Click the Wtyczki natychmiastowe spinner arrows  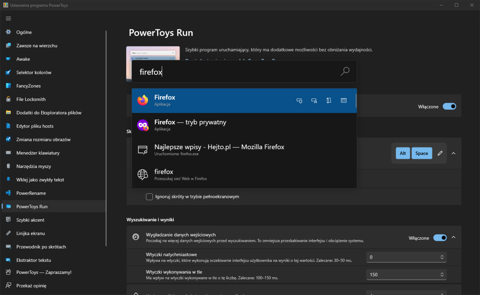pos(442,257)
